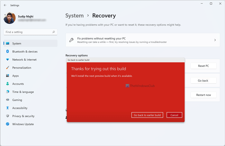
Task: Click the System breadcrumb link
Action: click(x=75, y=15)
